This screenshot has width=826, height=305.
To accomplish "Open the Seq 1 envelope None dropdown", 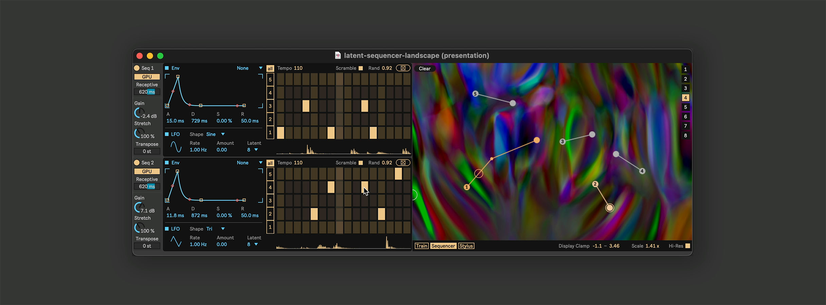I will [250, 68].
